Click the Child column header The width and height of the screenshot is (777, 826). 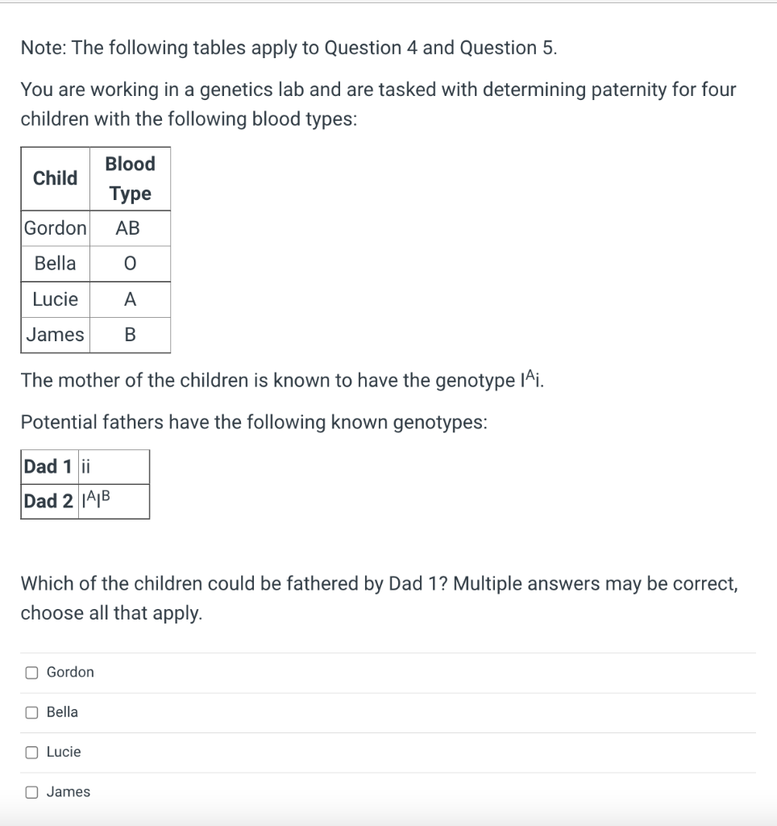point(55,178)
